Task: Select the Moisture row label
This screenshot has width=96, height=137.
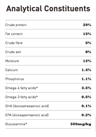Action: pyautogui.click(x=12, y=61)
